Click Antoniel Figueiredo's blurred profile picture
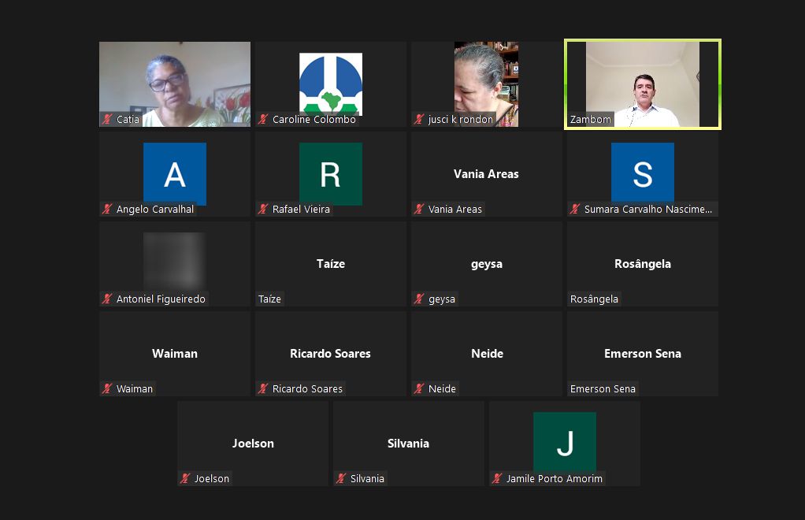The image size is (805, 520). click(x=175, y=261)
